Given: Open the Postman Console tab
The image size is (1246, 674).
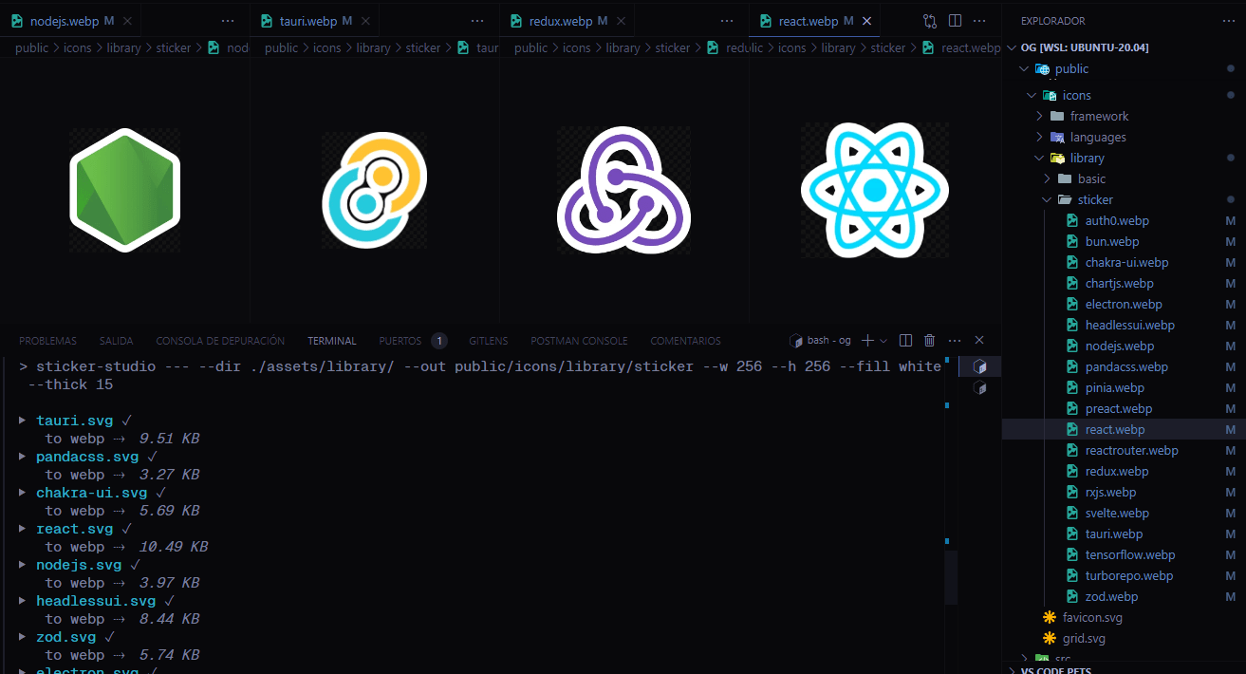Looking at the screenshot, I should point(579,341).
